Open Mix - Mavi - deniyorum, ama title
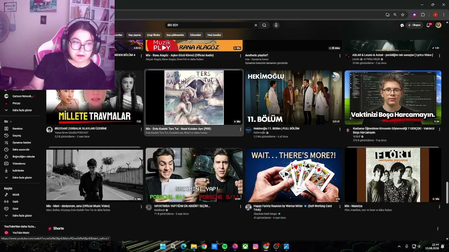Screen dimensions: 449x252 [78, 206]
